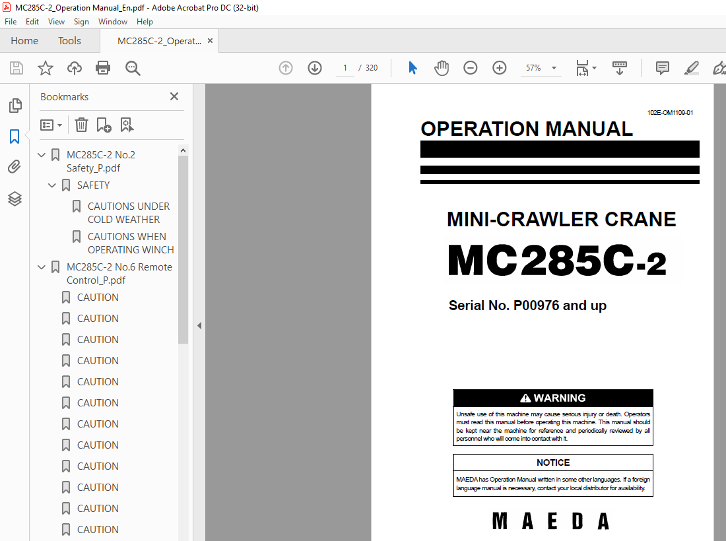
Task: Open the File menu
Action: tap(11, 22)
